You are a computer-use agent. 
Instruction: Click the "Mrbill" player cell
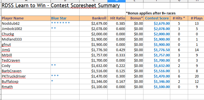tap(26, 55)
